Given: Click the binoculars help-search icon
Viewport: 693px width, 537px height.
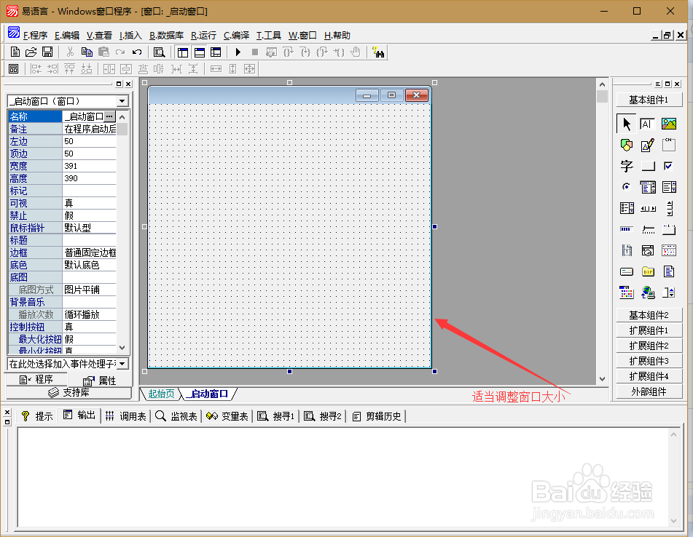Looking at the screenshot, I should click(378, 52).
